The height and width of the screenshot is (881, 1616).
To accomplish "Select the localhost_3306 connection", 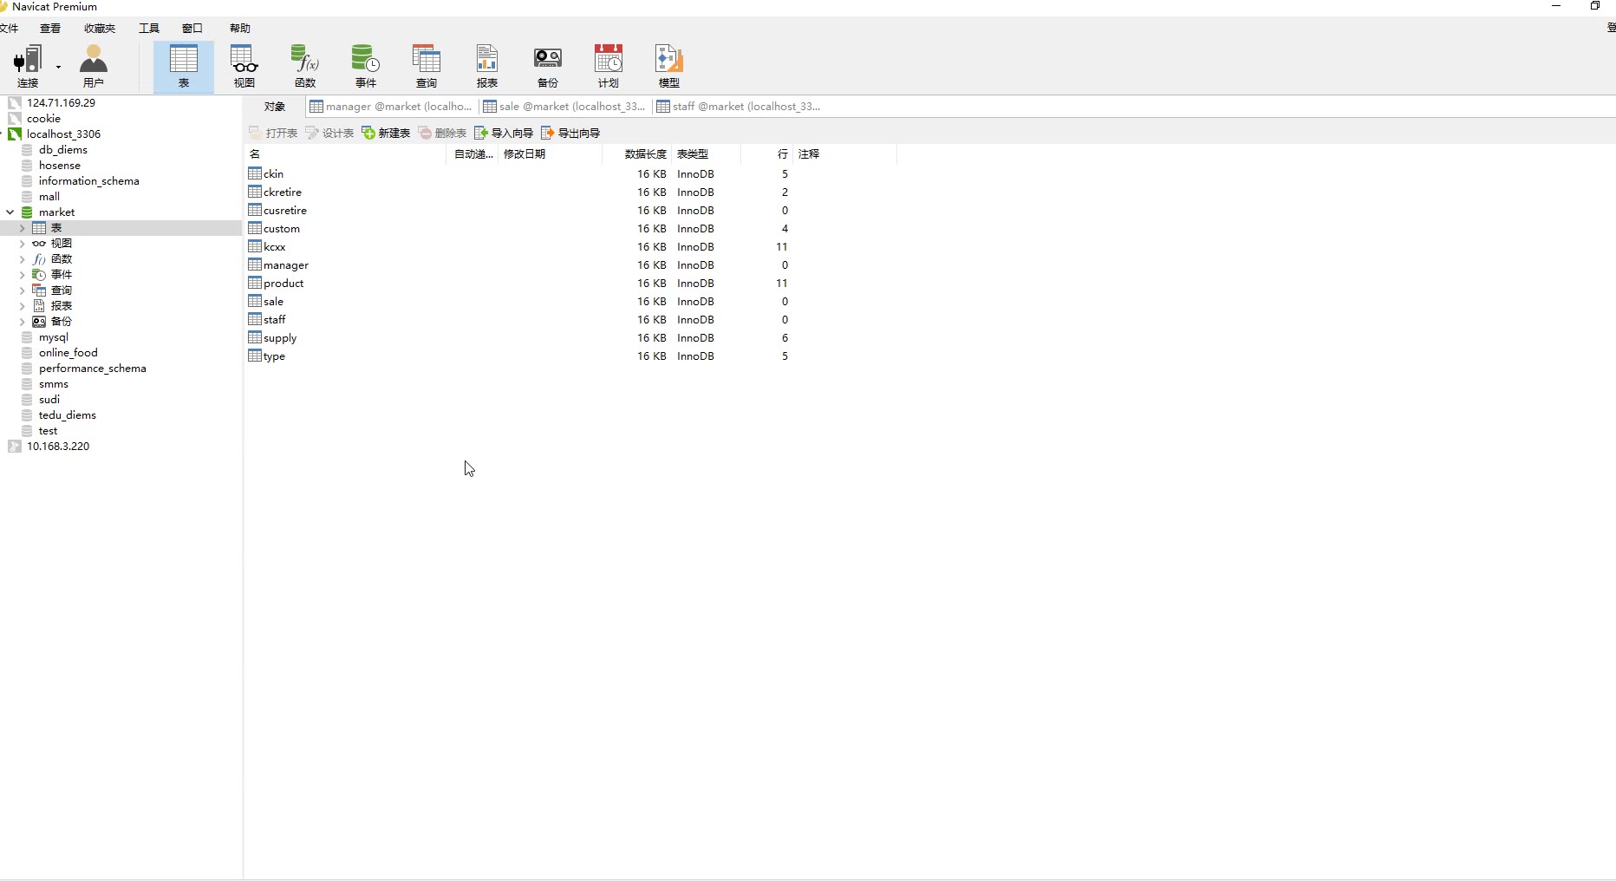I will pos(63,134).
